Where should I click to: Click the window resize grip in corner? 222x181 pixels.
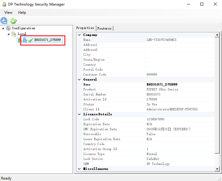[220, 179]
